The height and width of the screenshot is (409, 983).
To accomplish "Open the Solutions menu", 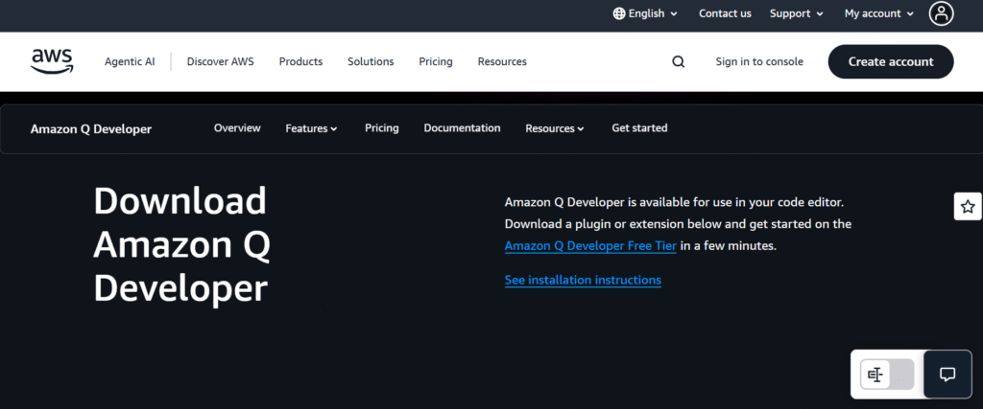I will coord(372,62).
